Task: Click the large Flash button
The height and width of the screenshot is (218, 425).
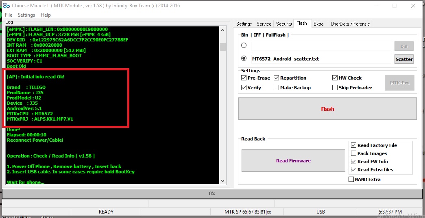Action: coord(327,109)
